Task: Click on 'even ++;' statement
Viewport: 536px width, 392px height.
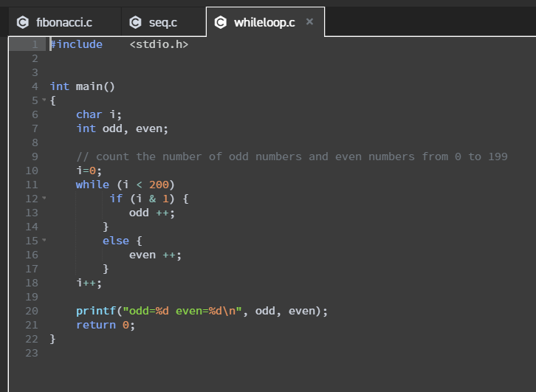Action: point(155,255)
